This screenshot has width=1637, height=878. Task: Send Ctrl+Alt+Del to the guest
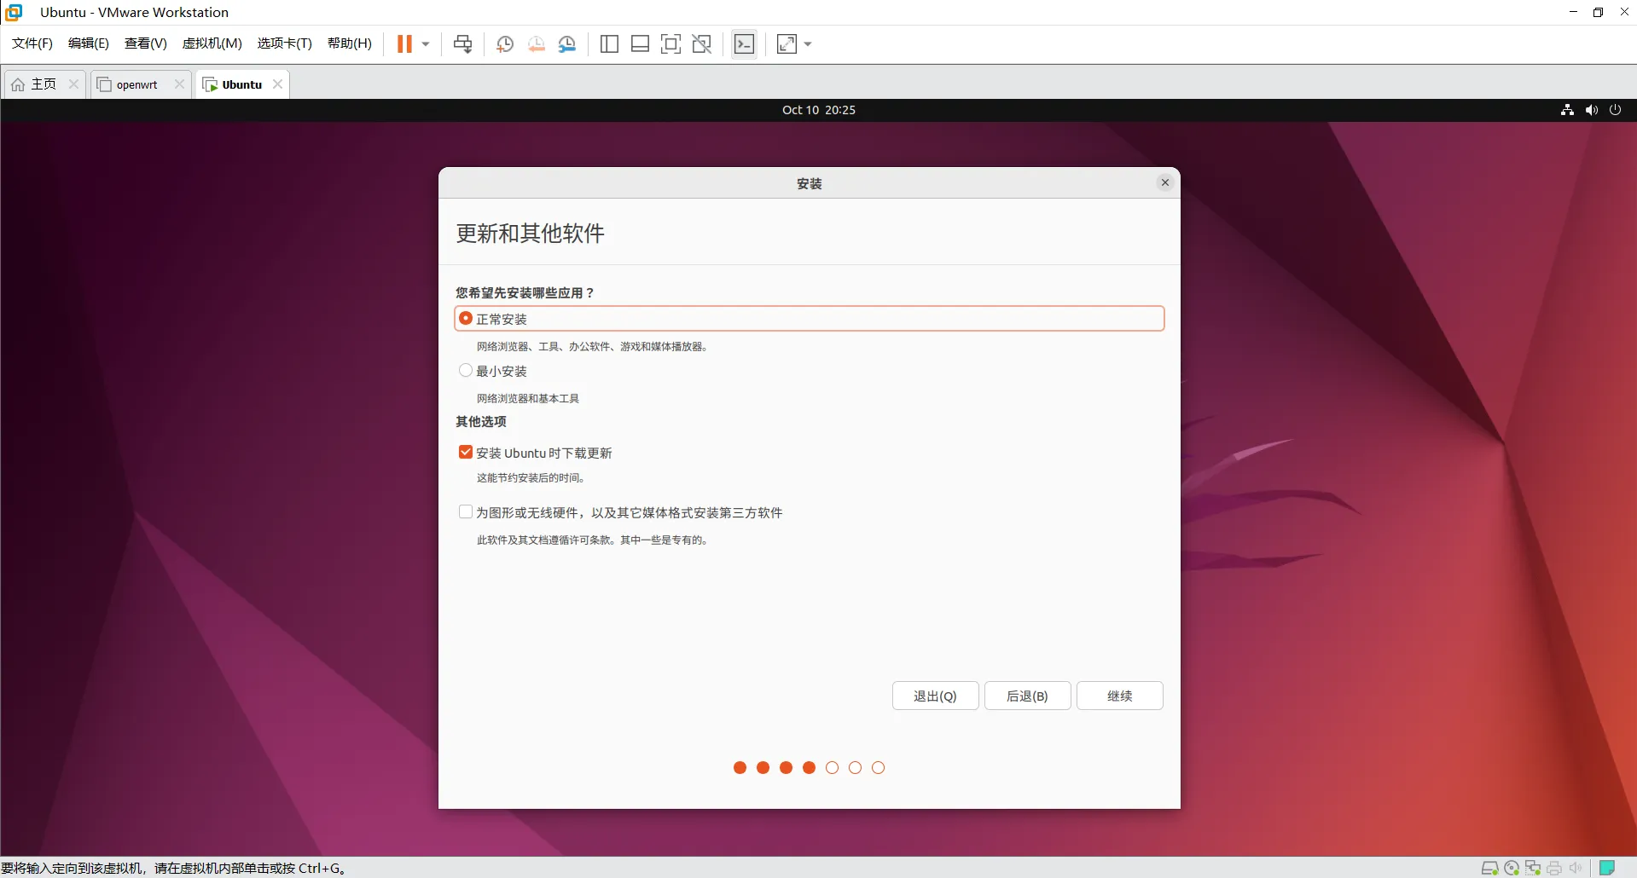(x=462, y=43)
